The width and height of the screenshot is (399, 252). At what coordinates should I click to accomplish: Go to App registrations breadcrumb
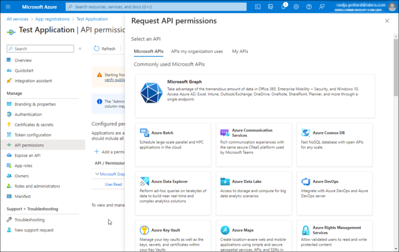click(x=52, y=19)
